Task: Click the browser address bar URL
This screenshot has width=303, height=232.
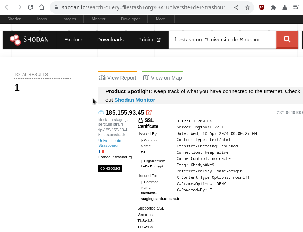Action: pyautogui.click(x=145, y=7)
